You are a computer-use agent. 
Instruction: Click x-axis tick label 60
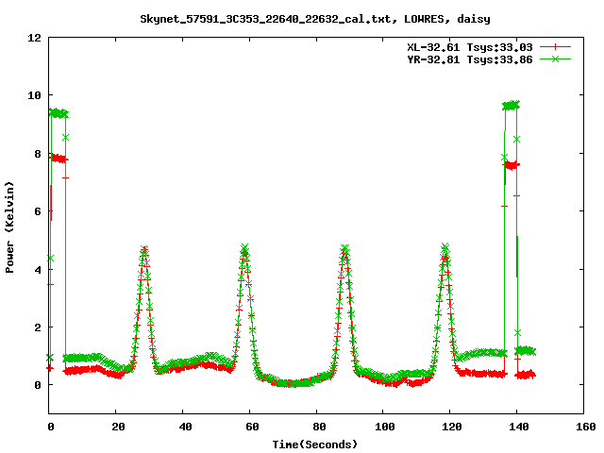(252, 427)
